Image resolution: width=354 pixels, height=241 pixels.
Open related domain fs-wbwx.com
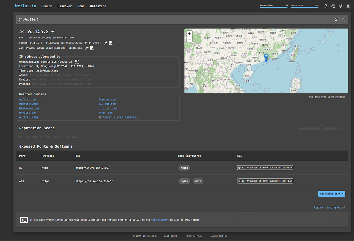107,99
